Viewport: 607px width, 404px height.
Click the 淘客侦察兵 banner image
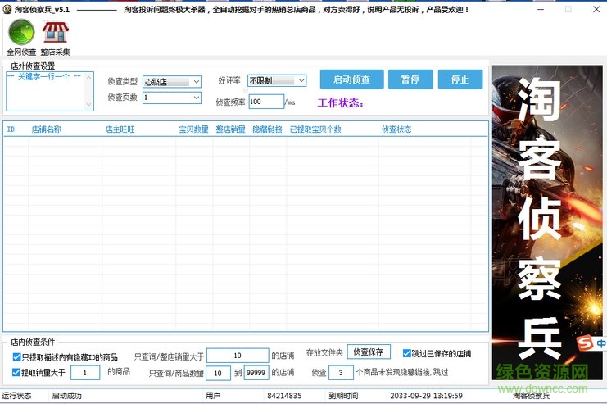pos(547,222)
